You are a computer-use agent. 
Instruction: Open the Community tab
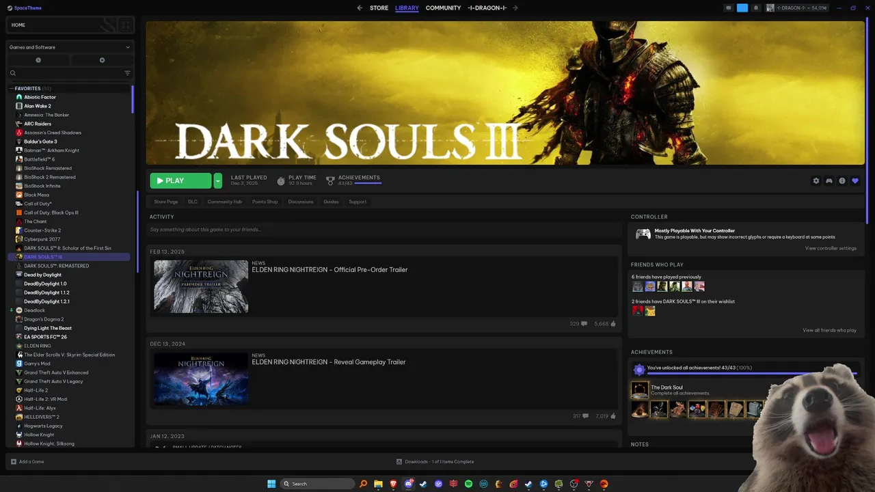(x=443, y=8)
